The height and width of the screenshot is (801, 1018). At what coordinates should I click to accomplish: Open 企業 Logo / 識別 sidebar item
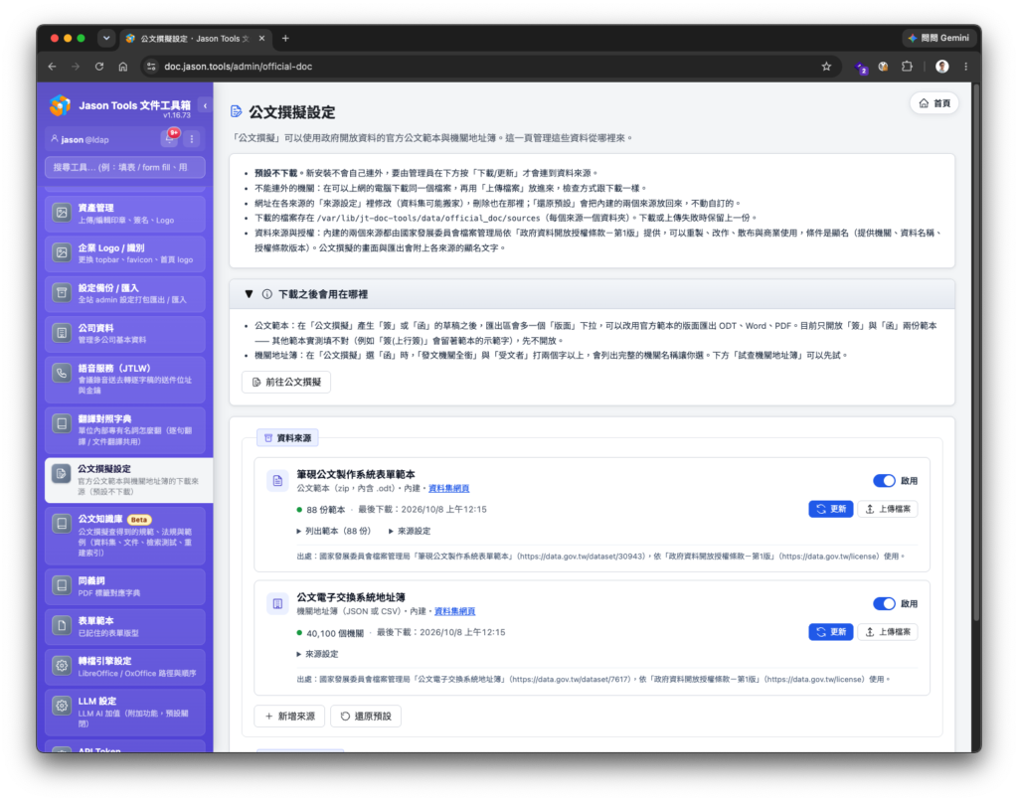click(124, 253)
